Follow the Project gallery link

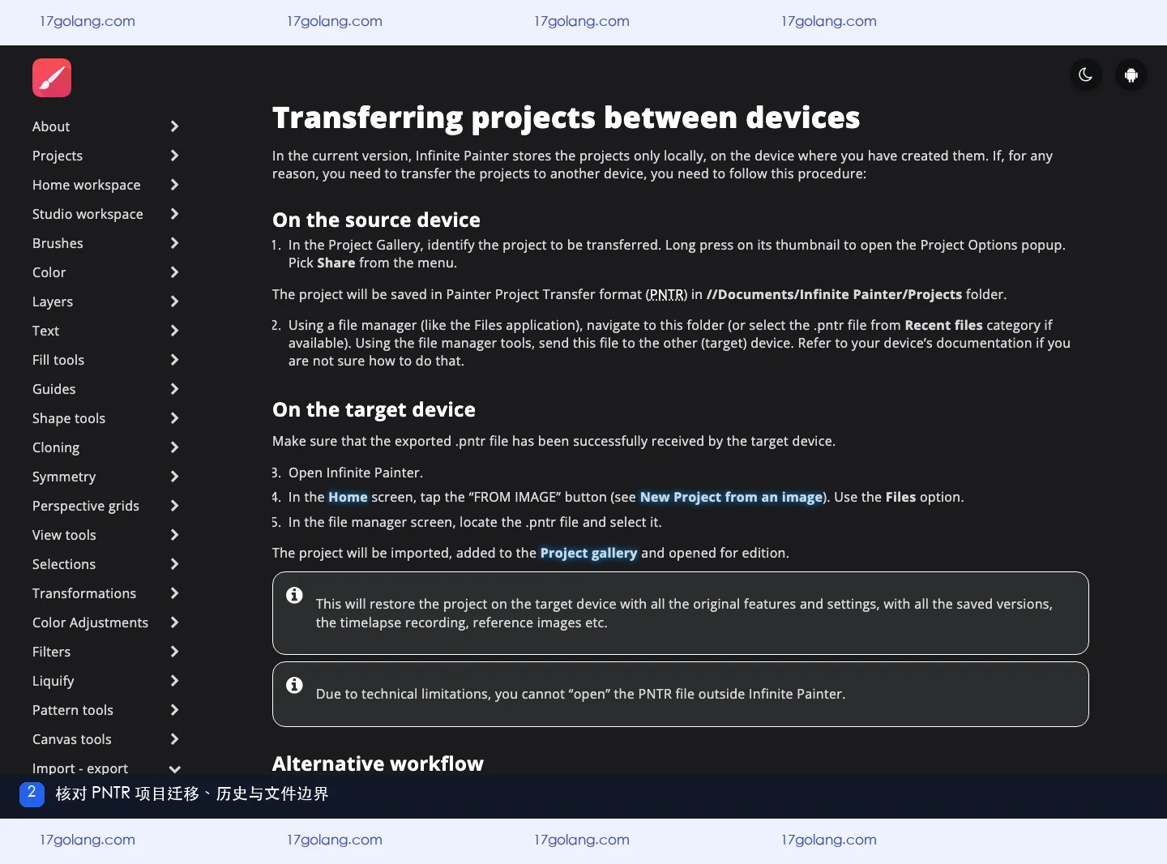pyautogui.click(x=588, y=553)
